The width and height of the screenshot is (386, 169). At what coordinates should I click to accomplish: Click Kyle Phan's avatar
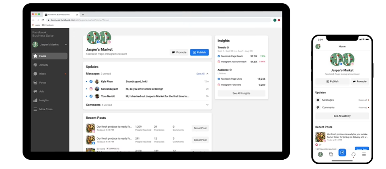pos(97,81)
